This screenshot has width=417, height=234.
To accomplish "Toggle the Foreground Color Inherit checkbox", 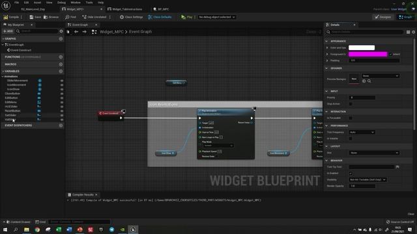I will point(391,55).
